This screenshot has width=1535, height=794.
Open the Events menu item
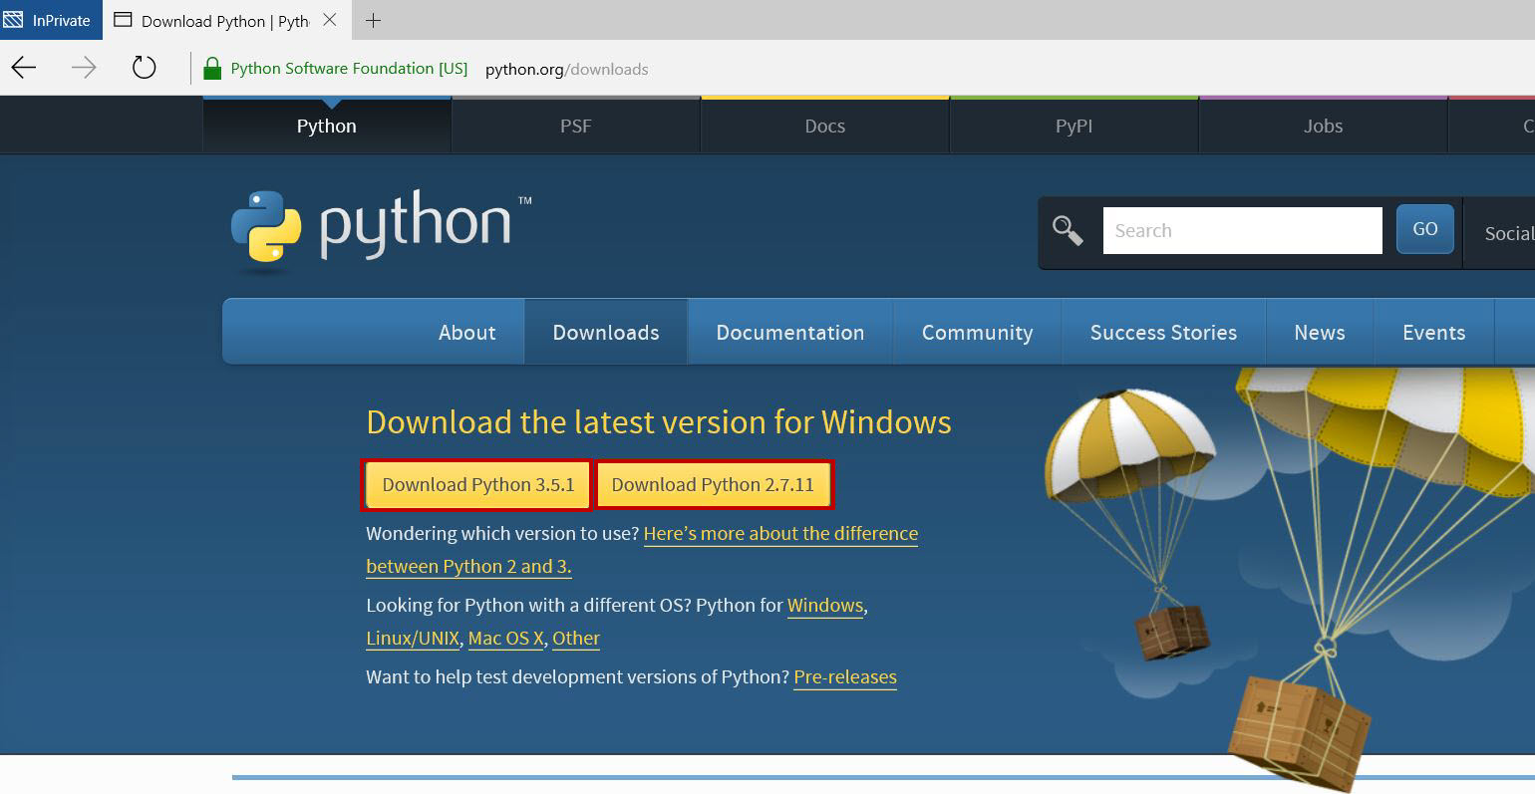(x=1434, y=332)
